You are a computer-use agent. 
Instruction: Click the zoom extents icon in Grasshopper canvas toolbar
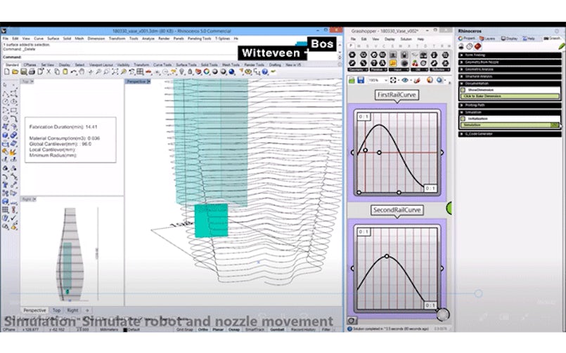(393, 80)
